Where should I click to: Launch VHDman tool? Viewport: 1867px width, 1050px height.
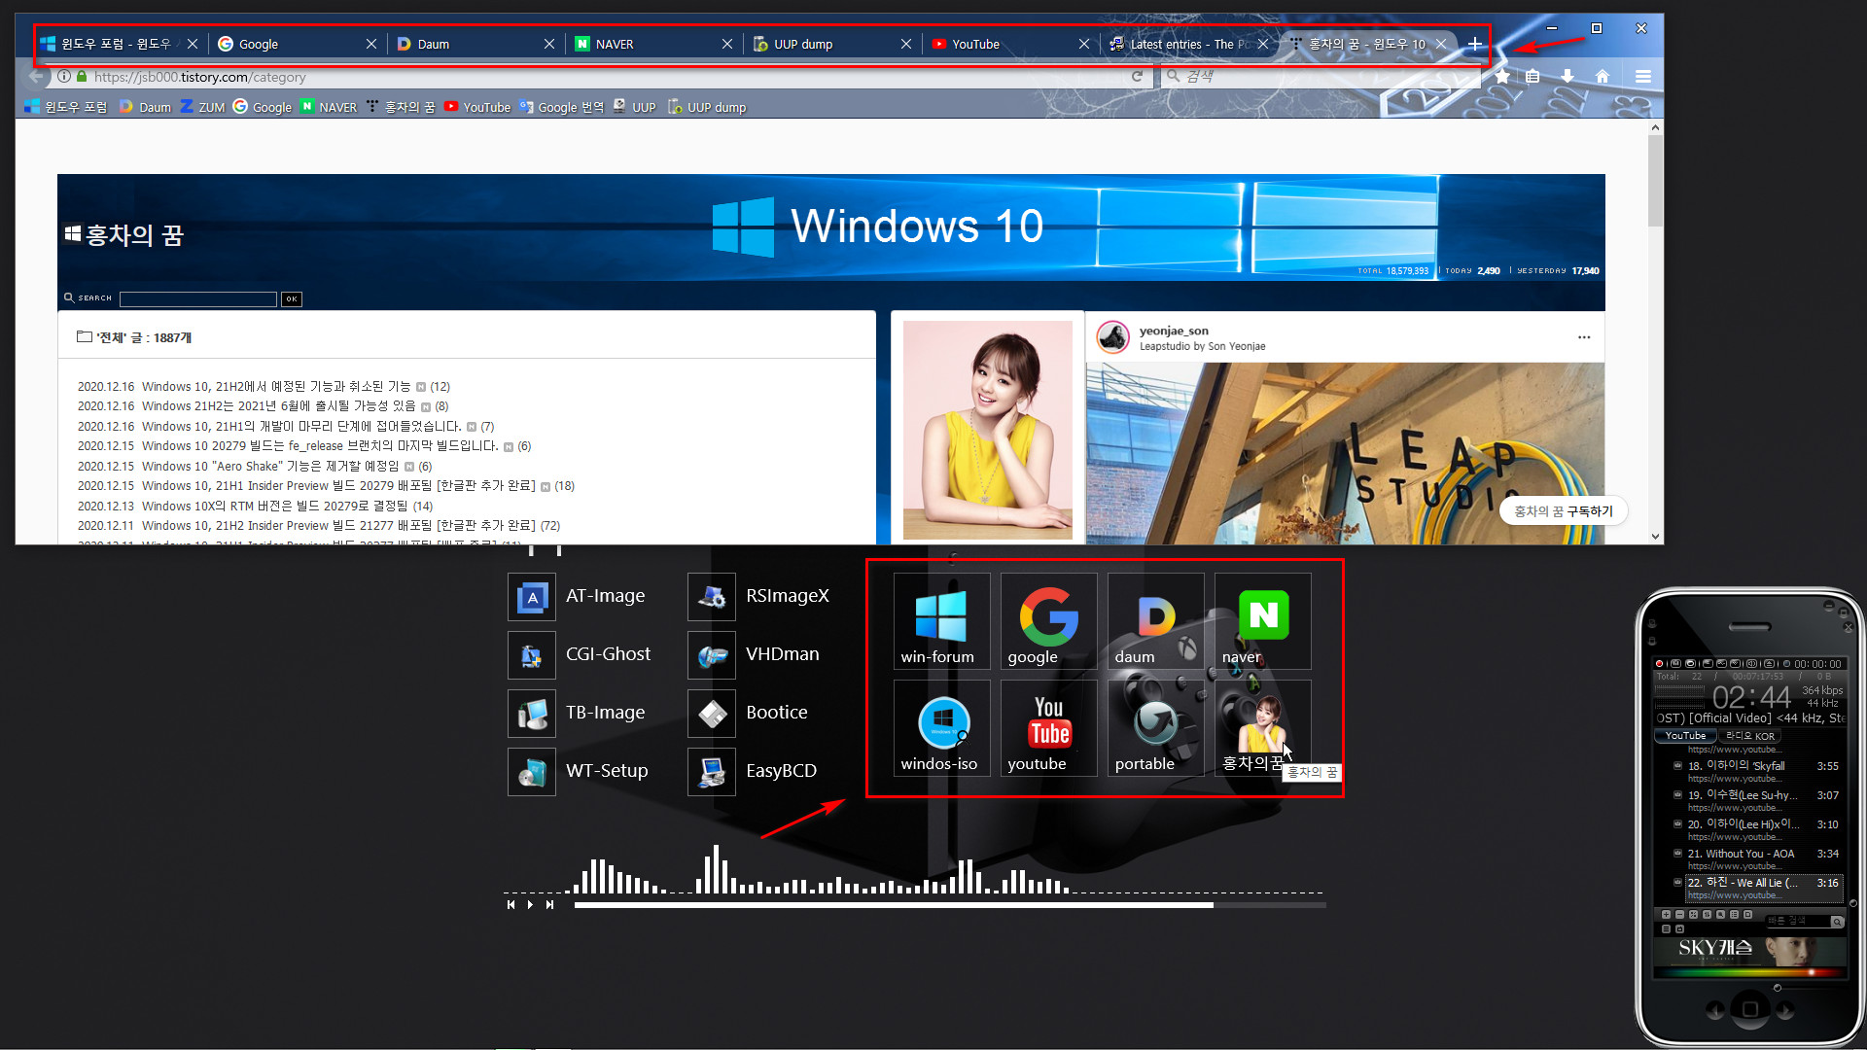click(x=756, y=654)
